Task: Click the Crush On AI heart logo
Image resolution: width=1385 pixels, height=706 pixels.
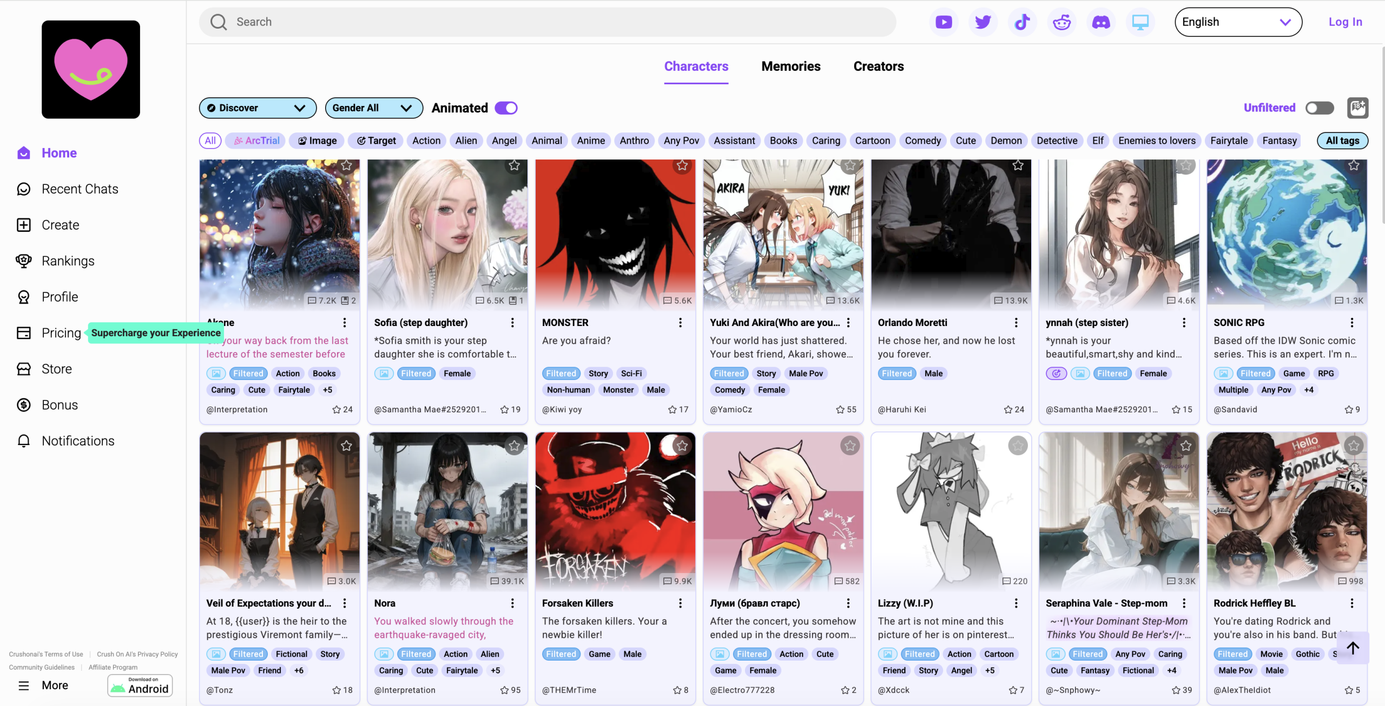Action: pyautogui.click(x=91, y=69)
